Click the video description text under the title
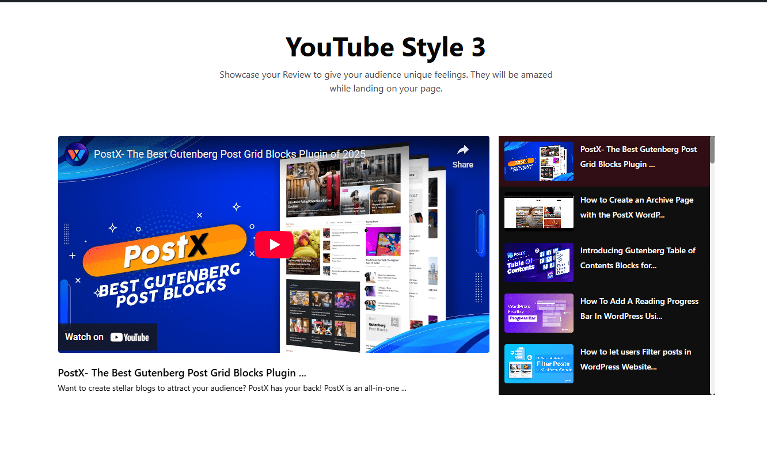Screen dimensions: 767x457 (232, 388)
